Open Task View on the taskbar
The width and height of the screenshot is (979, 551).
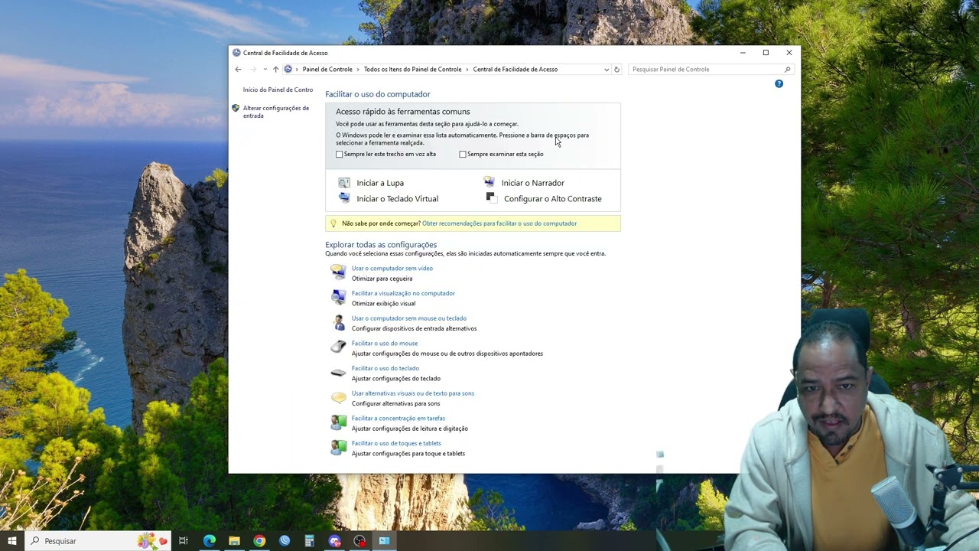point(184,541)
